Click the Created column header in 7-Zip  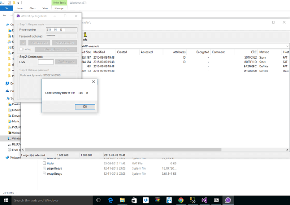tap(128, 52)
